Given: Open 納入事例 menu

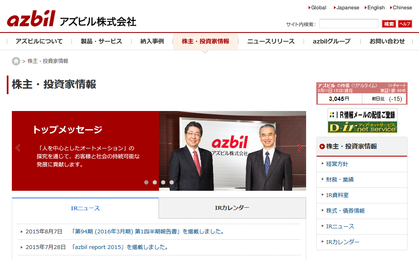Looking at the screenshot, I should tap(152, 41).
